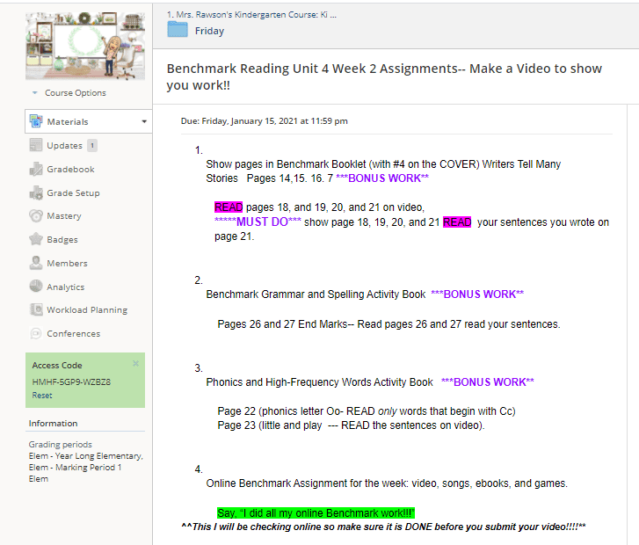The image size is (639, 545).
Task: Open the Materials section
Action: click(x=89, y=121)
